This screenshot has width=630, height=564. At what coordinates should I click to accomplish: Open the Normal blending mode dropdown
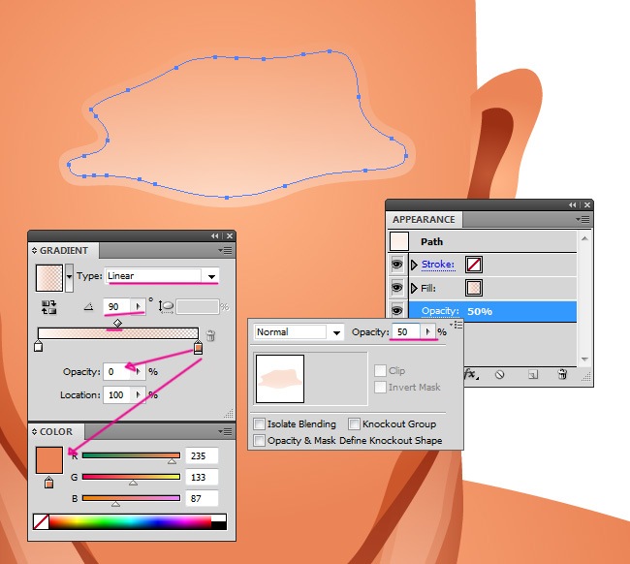[336, 332]
